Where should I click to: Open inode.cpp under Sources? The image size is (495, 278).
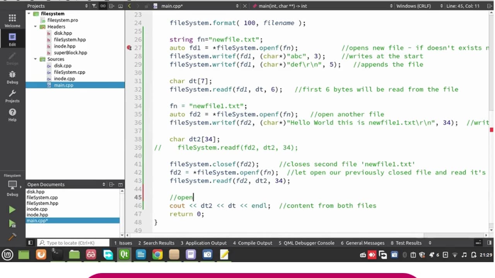click(64, 79)
